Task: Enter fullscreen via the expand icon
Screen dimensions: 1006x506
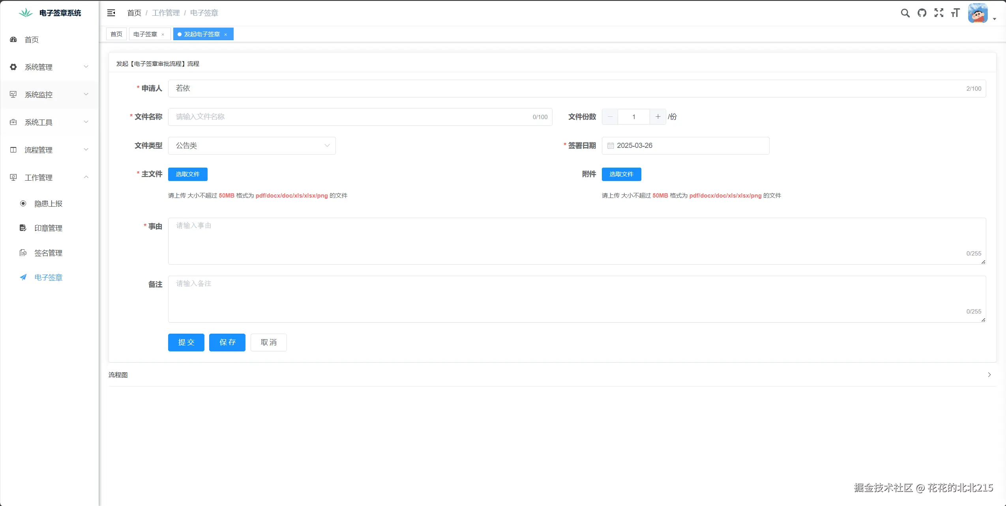Action: tap(939, 13)
